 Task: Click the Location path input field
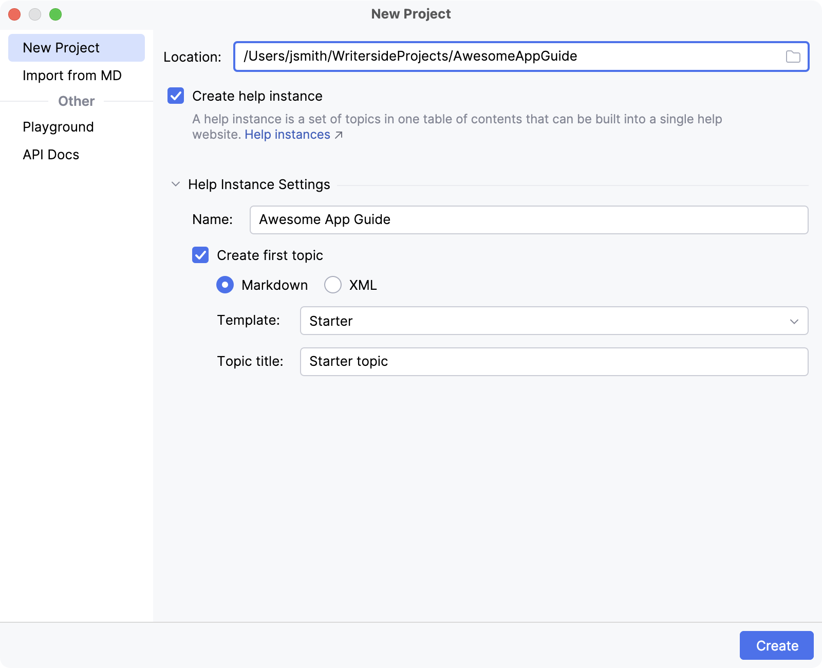click(x=509, y=57)
